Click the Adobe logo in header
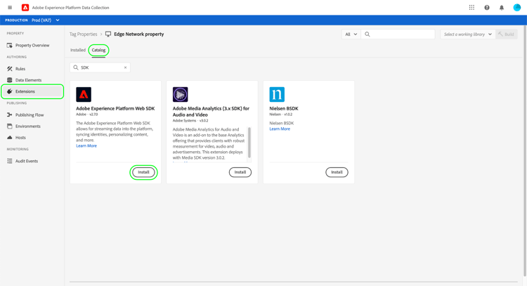 (x=25, y=8)
